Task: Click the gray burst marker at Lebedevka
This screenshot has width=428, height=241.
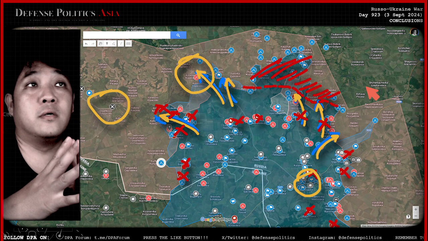Action: 279,148
